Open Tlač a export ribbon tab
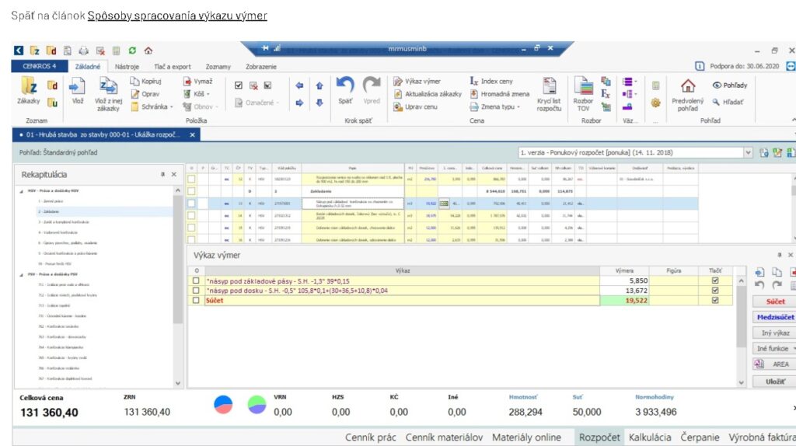The image size is (796, 446). coord(173,67)
